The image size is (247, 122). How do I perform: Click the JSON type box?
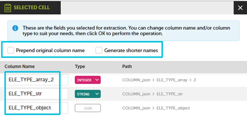point(88,108)
